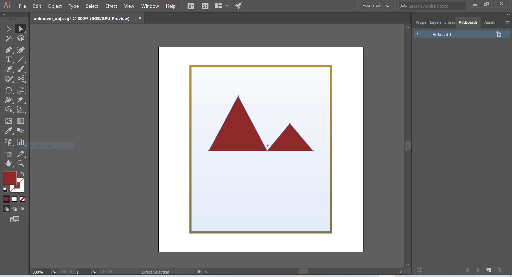Enable Draw Normal mode
This screenshot has width=512, height=277.
(x=6, y=209)
